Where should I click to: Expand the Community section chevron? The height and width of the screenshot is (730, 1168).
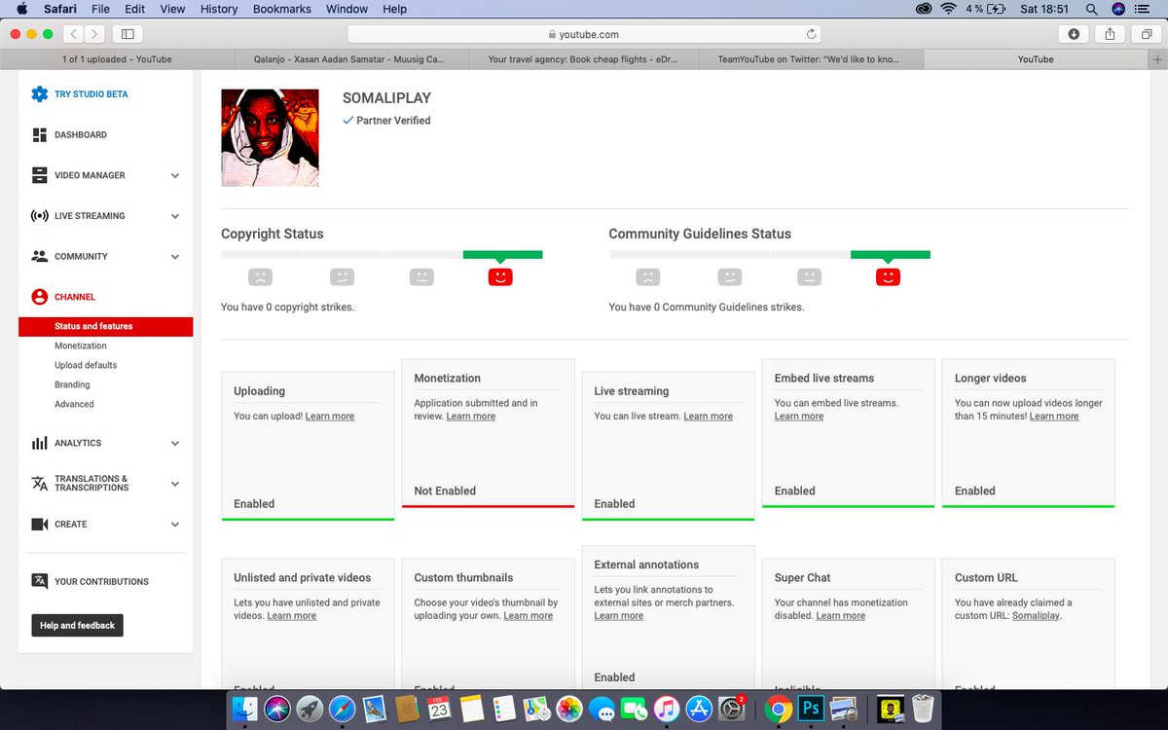pos(175,257)
